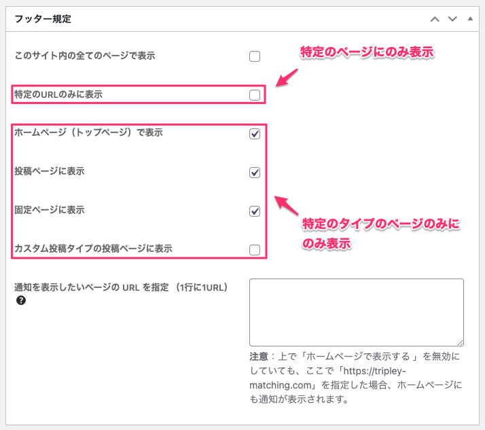This screenshot has width=485, height=430.
Task: Uncheck ホームページ（トップページ）で表示 checkbox
Action: click(255, 134)
